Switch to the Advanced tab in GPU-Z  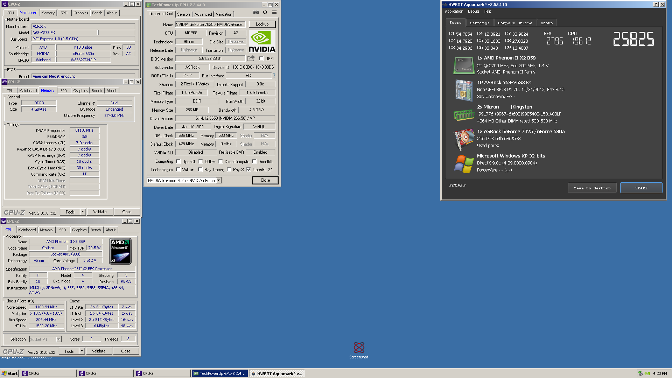click(x=203, y=14)
